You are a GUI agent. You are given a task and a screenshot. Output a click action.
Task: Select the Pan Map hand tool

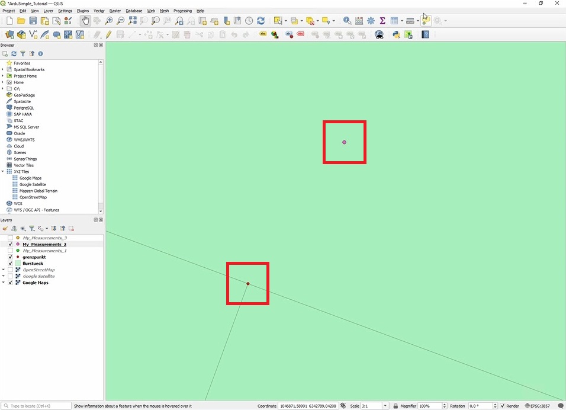(x=85, y=21)
